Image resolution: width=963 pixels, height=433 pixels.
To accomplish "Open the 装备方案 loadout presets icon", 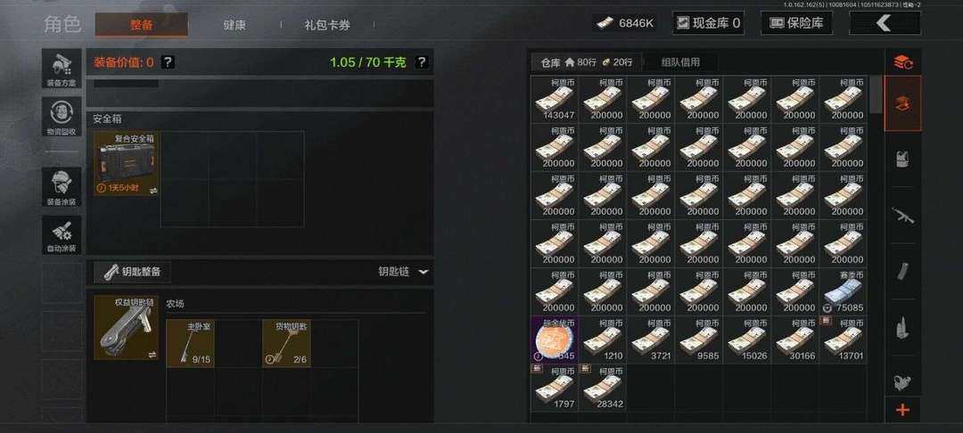I will [62, 68].
